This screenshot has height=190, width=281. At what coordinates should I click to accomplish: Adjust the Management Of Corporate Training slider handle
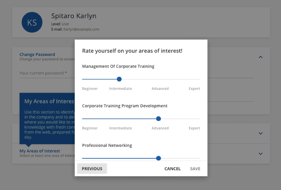coord(119,79)
